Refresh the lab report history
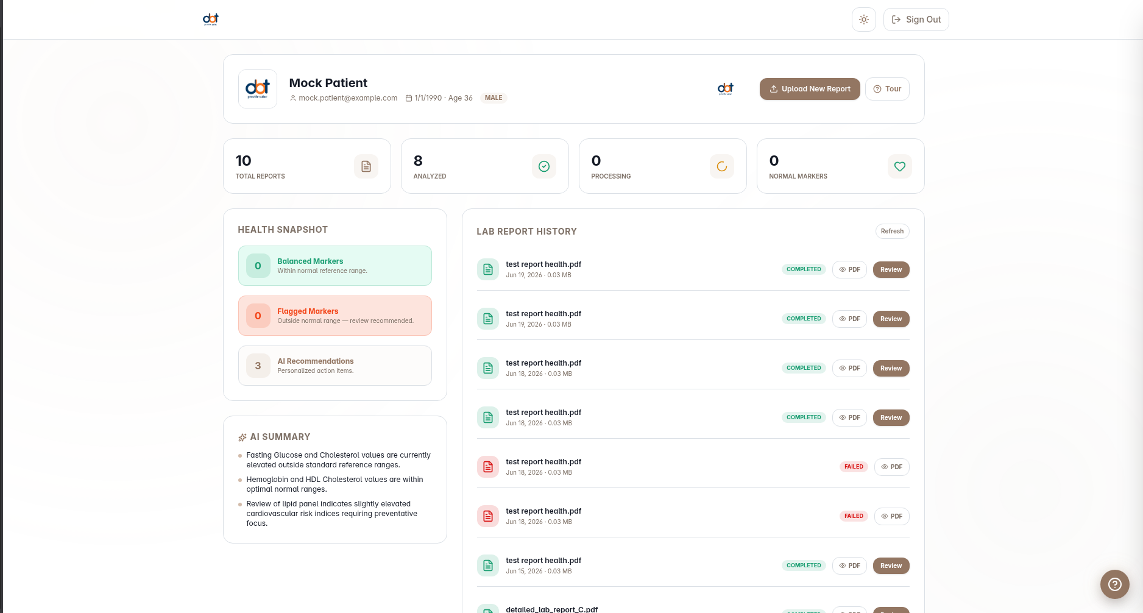 pyautogui.click(x=892, y=232)
